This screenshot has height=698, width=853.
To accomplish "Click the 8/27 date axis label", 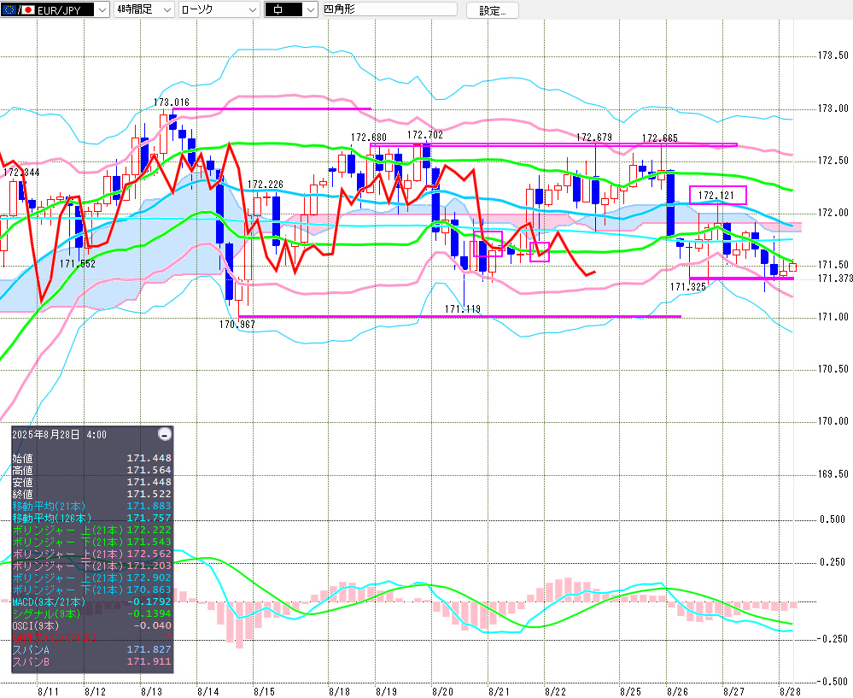I will [x=733, y=691].
